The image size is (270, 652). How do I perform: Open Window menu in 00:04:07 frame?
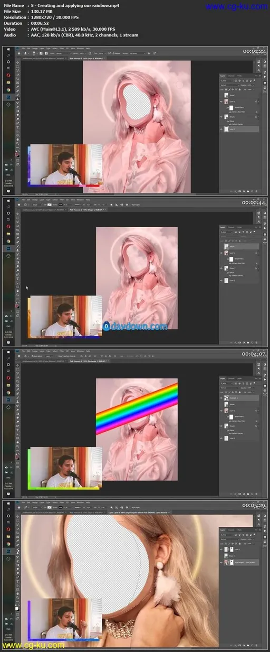[80, 350]
